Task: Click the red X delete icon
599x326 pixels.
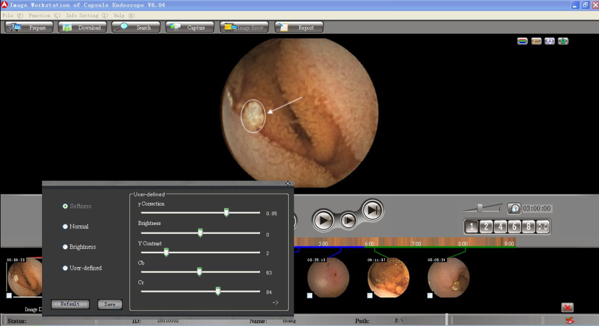Action: tap(567, 308)
